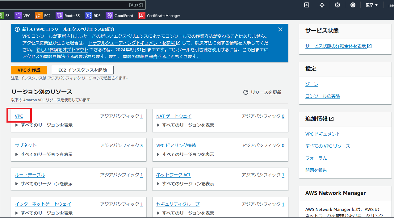This screenshot has height=218, width=394.
Task: Expand すべてのリージョンを表示 under VPC card
Action: click(44, 125)
